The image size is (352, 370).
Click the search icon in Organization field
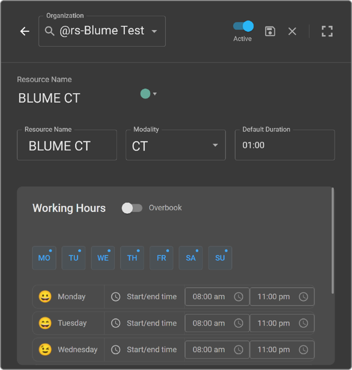50,31
